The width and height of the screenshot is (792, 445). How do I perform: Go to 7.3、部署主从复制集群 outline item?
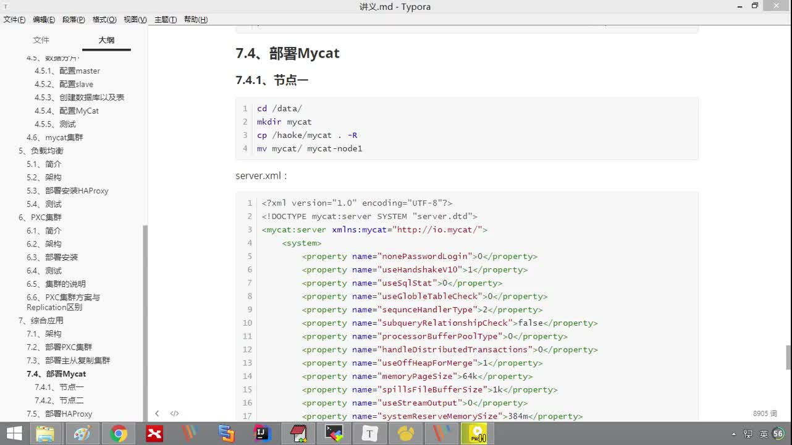tap(69, 361)
